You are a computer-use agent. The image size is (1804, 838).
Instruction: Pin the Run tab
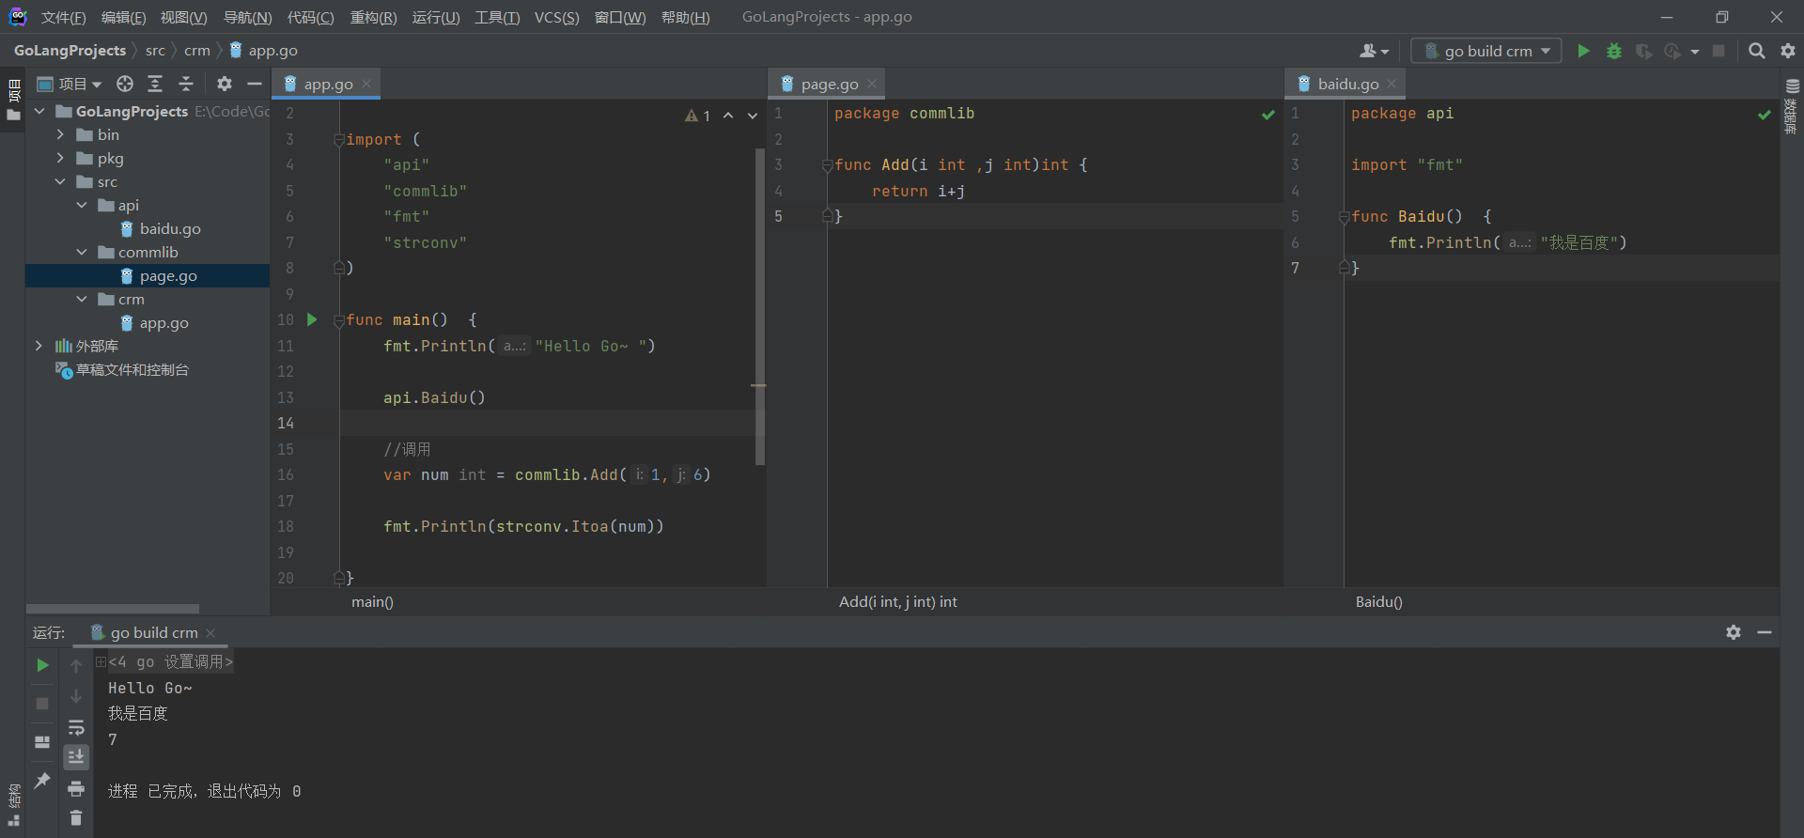coord(42,781)
